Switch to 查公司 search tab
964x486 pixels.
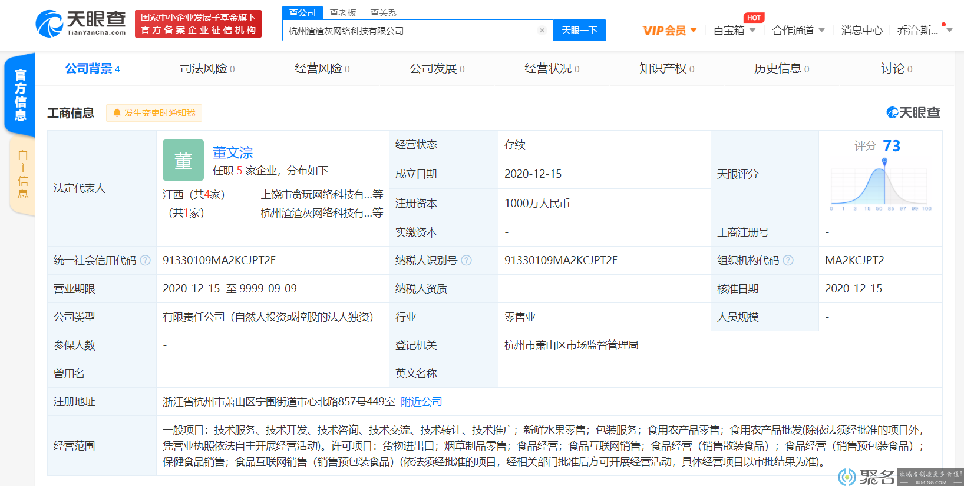point(302,12)
